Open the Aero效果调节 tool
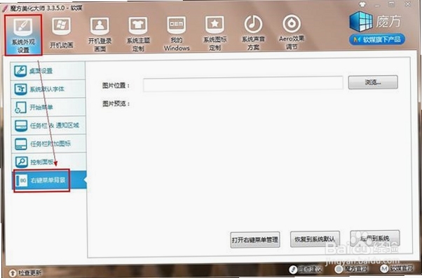This screenshot has height=278, width=422. 292,32
